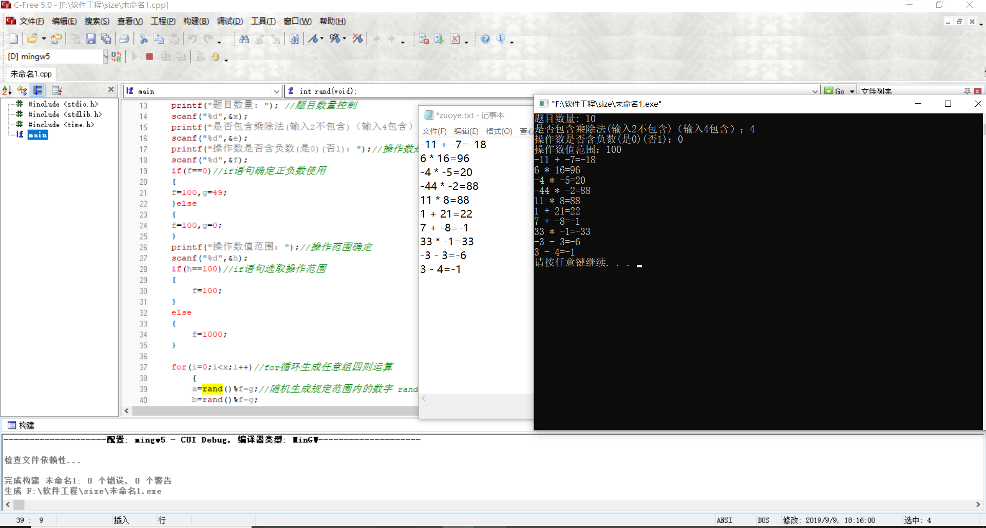This screenshot has width=986, height=528.
Task: Click the project file icon with red square
Action: point(424,38)
